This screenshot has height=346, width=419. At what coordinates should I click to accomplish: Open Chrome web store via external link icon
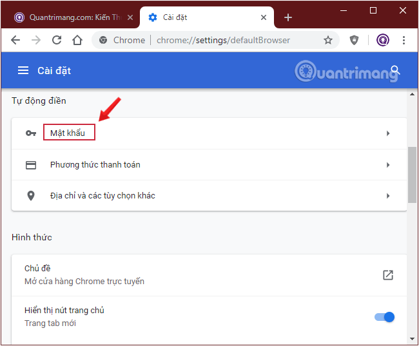tap(387, 275)
